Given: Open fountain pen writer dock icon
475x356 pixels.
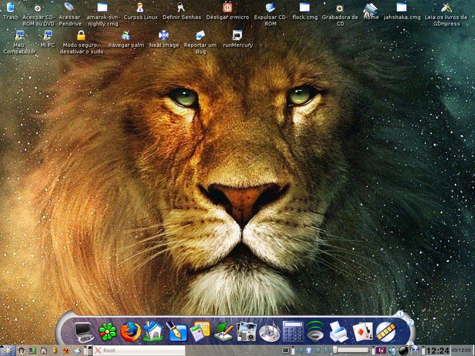Looking at the screenshot, I should (177, 332).
